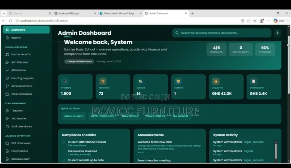Switch to What's new in Microsoft Edge tab
291x168 pixels.
point(120,13)
